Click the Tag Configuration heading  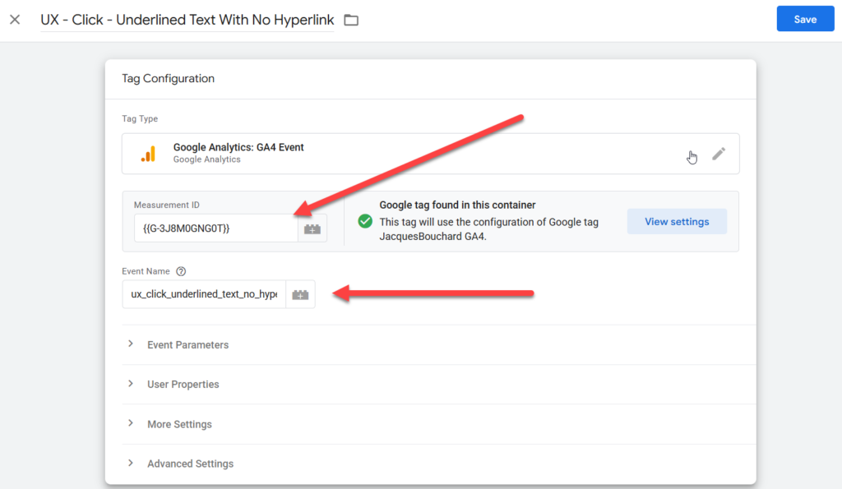pos(168,79)
